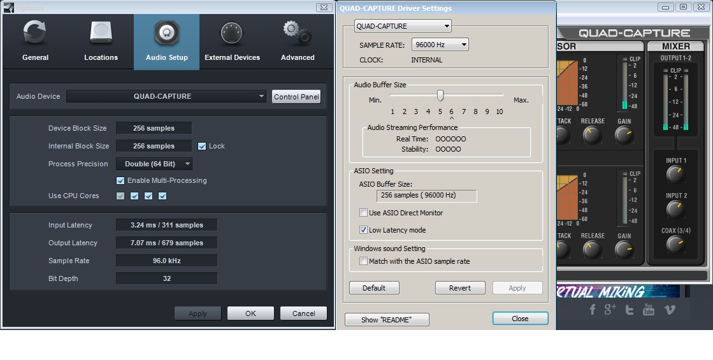
Task: Toggle the third Use CPU Cores checkbox
Action: click(148, 196)
